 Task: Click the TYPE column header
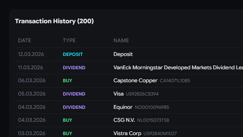[x=69, y=40]
